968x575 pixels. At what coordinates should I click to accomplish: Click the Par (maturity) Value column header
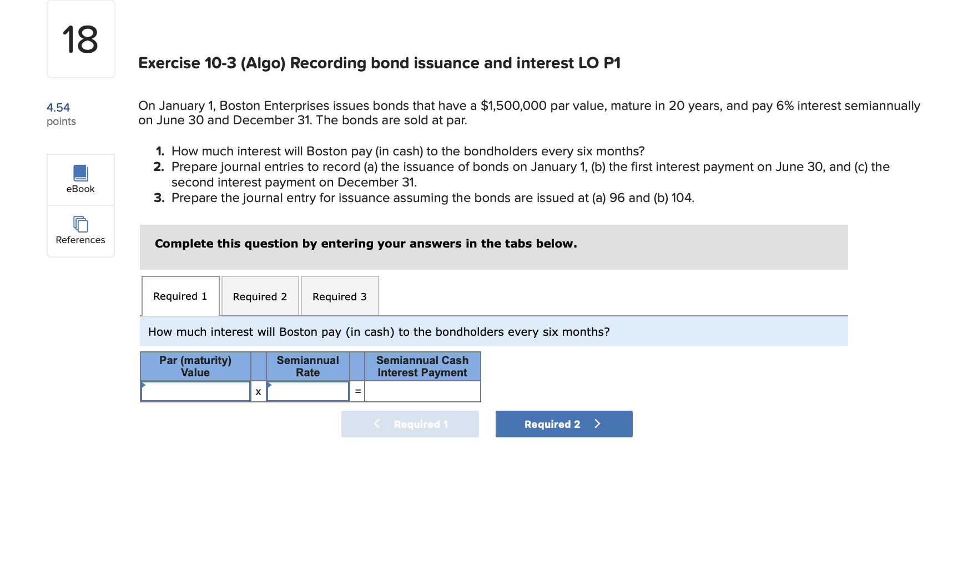195,366
